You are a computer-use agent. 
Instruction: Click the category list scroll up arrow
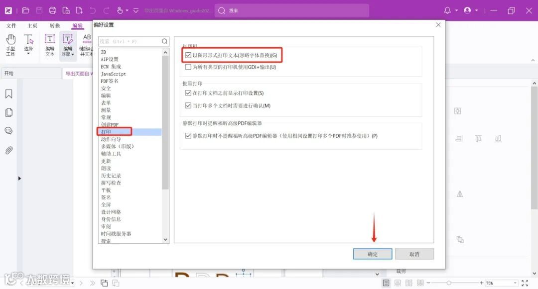(x=165, y=52)
